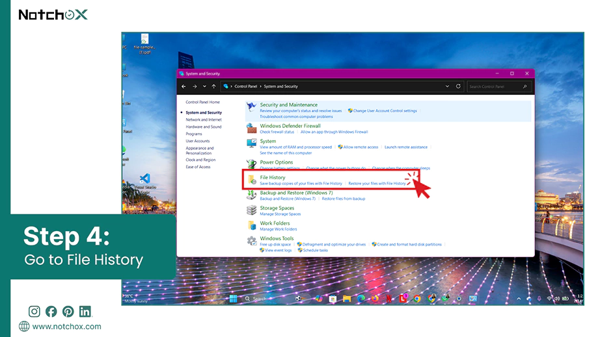Click the Windows Tools gear icon

pyautogui.click(x=251, y=241)
